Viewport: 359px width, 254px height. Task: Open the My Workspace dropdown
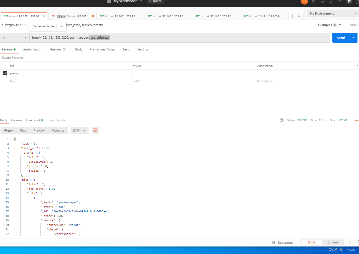[128, 1]
